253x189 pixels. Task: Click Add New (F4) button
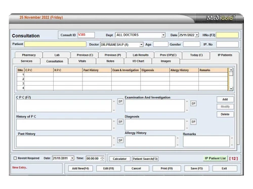80,168
